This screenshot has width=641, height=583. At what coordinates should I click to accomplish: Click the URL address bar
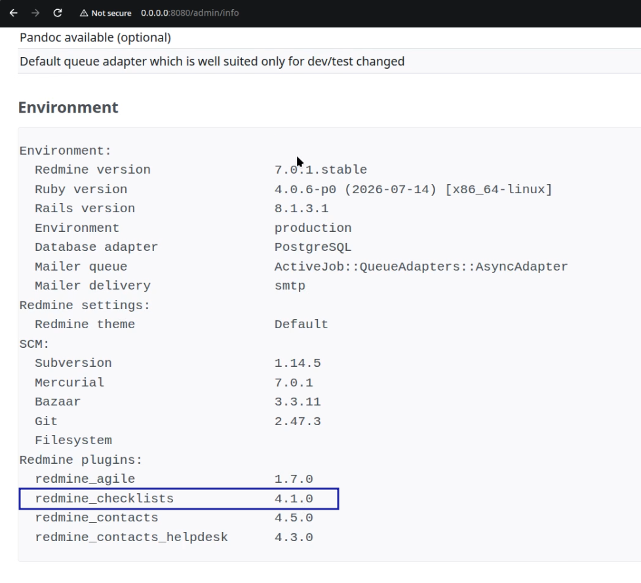click(x=189, y=13)
